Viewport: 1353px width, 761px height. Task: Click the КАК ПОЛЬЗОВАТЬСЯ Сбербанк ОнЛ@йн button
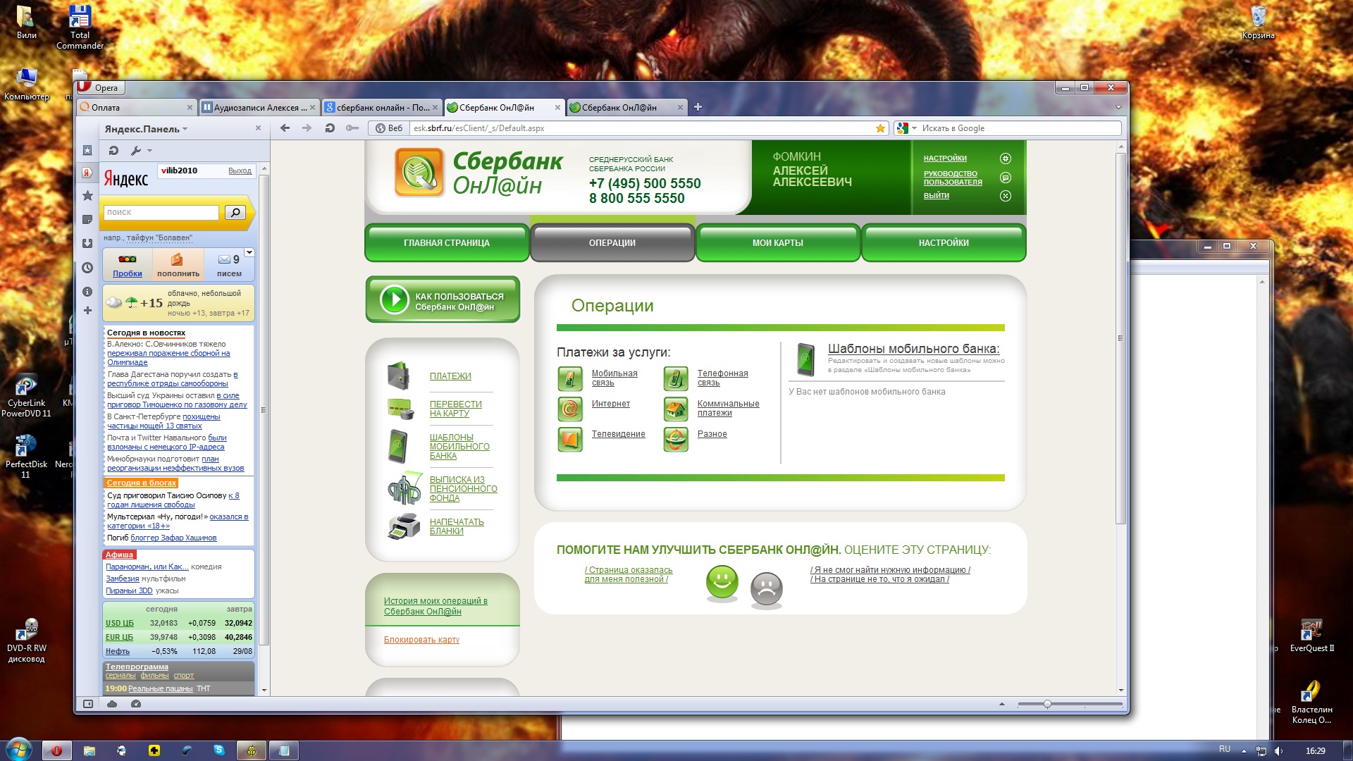click(443, 299)
